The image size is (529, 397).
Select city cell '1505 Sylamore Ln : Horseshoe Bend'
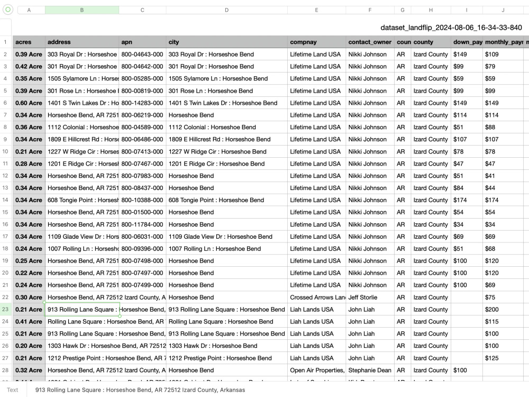coord(227,79)
